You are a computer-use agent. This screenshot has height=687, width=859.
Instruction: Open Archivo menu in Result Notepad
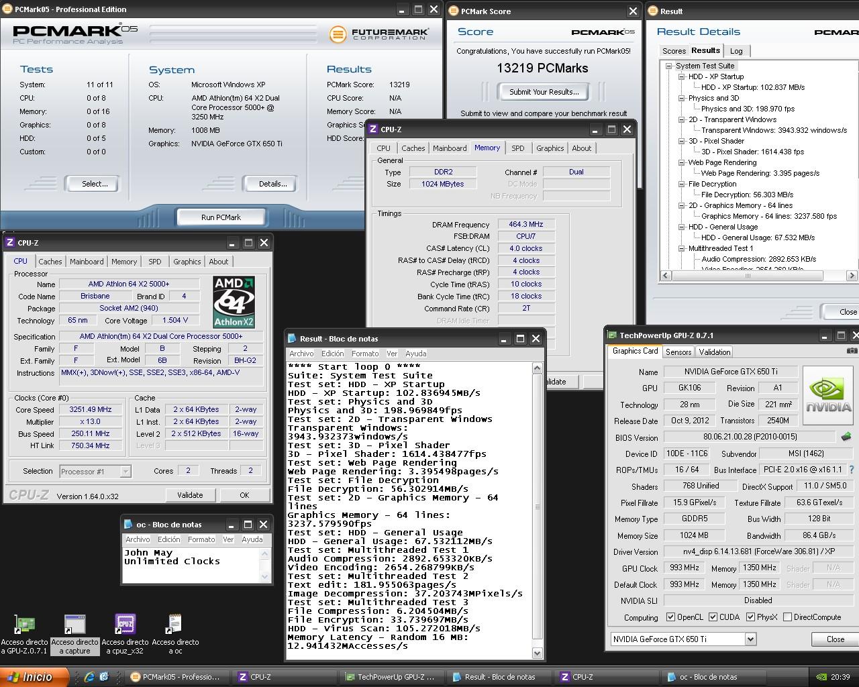coord(301,354)
